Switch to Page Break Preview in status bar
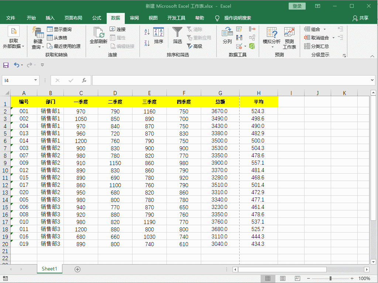 tap(298, 279)
